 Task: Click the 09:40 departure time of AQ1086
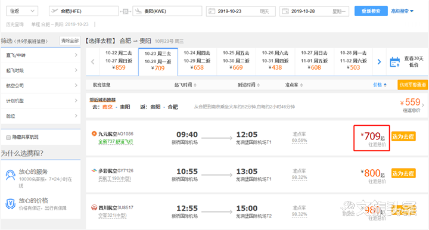pos(187,135)
